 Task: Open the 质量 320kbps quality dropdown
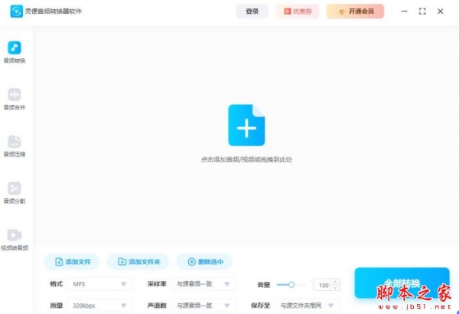point(99,306)
